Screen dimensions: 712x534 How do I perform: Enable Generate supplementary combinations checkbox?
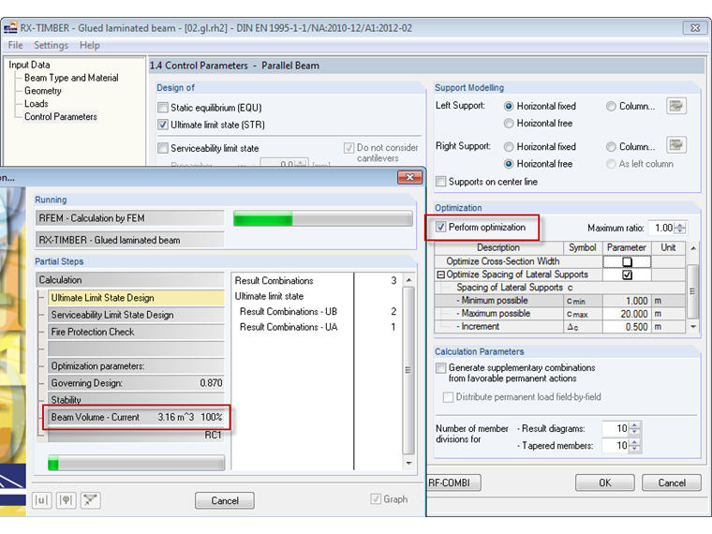coord(440,368)
